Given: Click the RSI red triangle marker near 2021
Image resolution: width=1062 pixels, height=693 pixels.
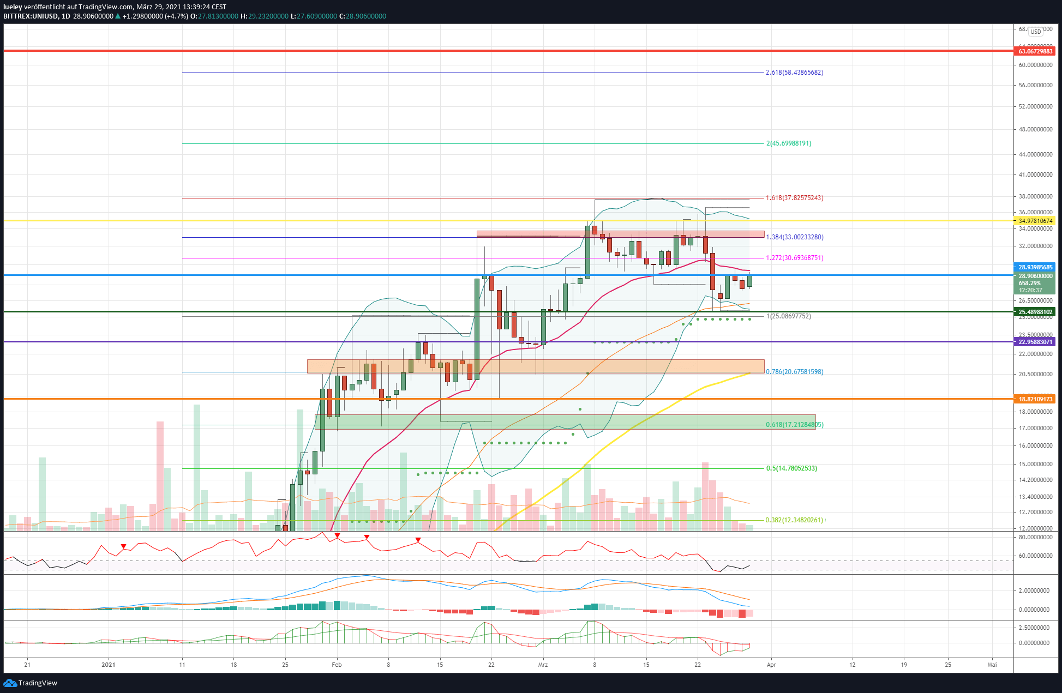Looking at the screenshot, I should (124, 546).
